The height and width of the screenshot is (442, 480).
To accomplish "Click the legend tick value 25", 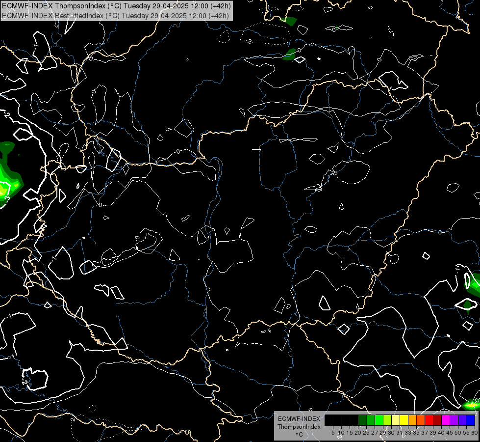I will point(366,433).
